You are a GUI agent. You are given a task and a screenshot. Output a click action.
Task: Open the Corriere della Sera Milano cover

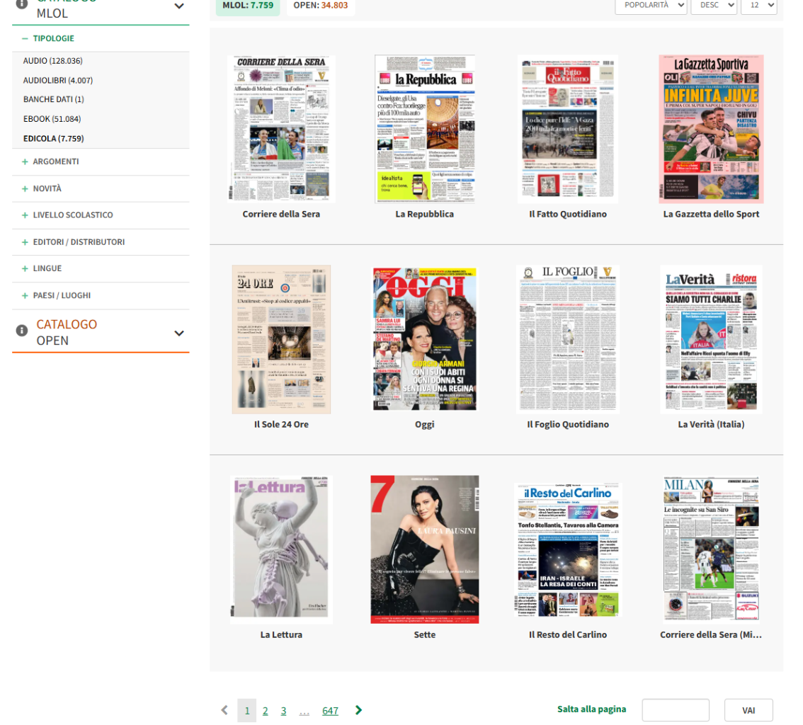tap(712, 549)
